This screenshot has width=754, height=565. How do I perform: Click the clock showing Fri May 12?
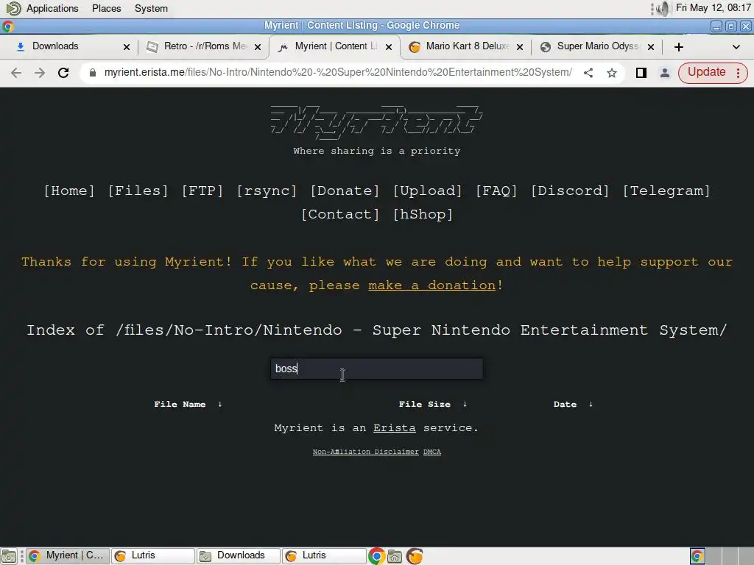[x=713, y=8]
